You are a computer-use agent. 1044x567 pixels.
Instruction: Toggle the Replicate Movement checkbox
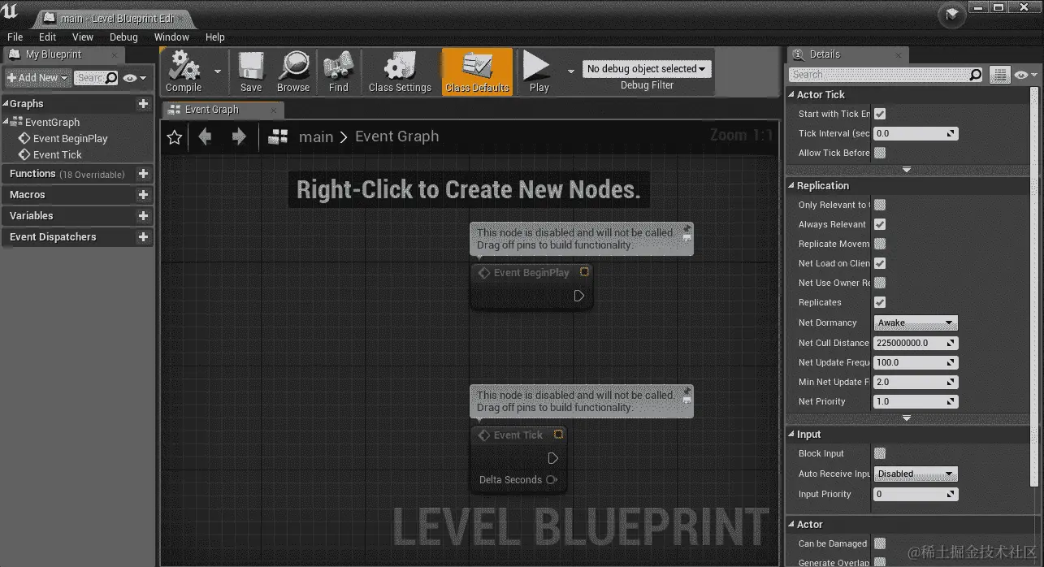pyautogui.click(x=880, y=244)
